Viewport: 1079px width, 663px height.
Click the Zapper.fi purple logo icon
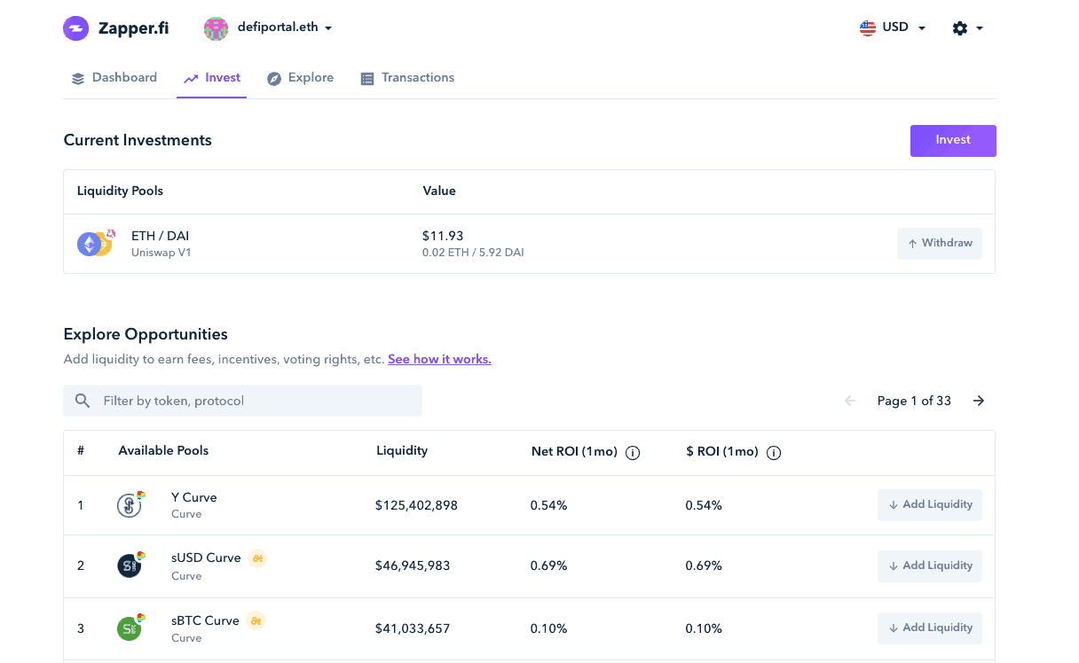pyautogui.click(x=76, y=28)
